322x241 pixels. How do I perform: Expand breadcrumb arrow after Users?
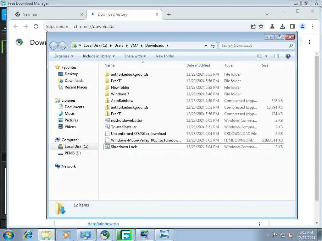tap(127, 46)
